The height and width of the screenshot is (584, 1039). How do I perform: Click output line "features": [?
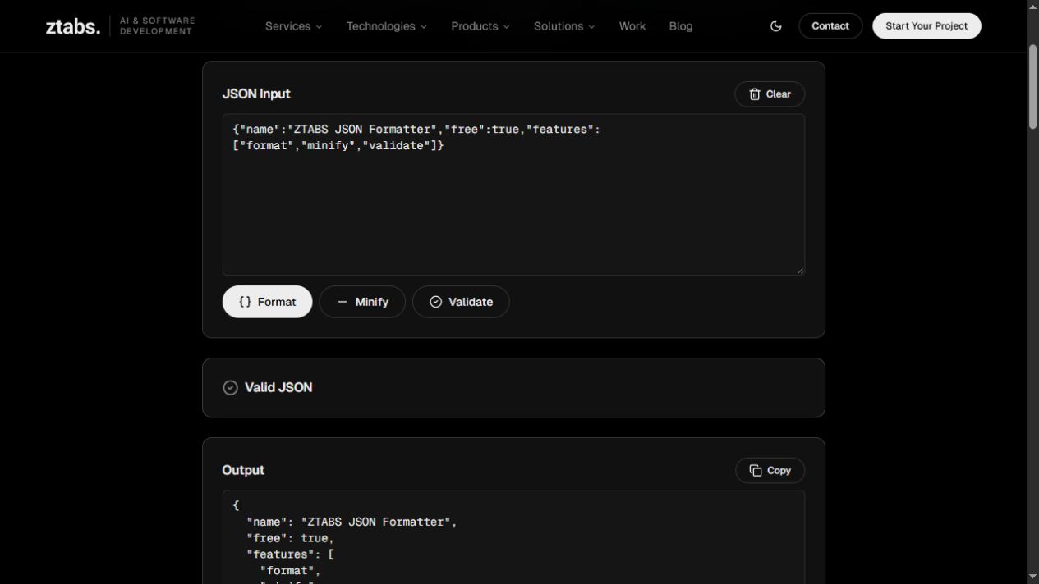[x=291, y=554]
